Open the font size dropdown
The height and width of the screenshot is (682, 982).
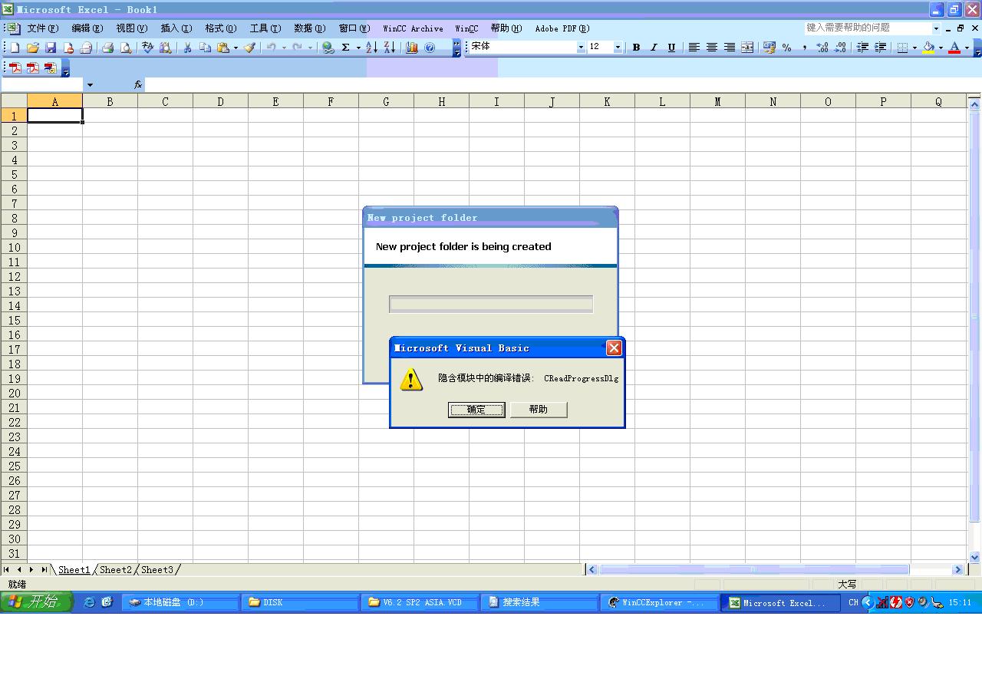pyautogui.click(x=618, y=48)
